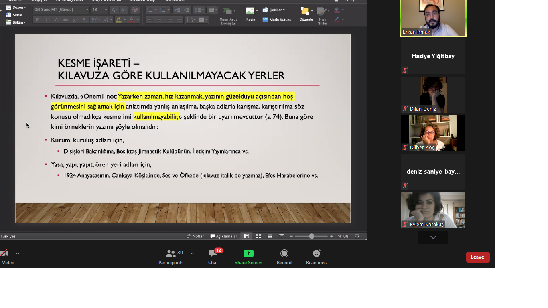Switch to Slide Sorter grid view
The width and height of the screenshot is (548, 308).
[x=258, y=236]
